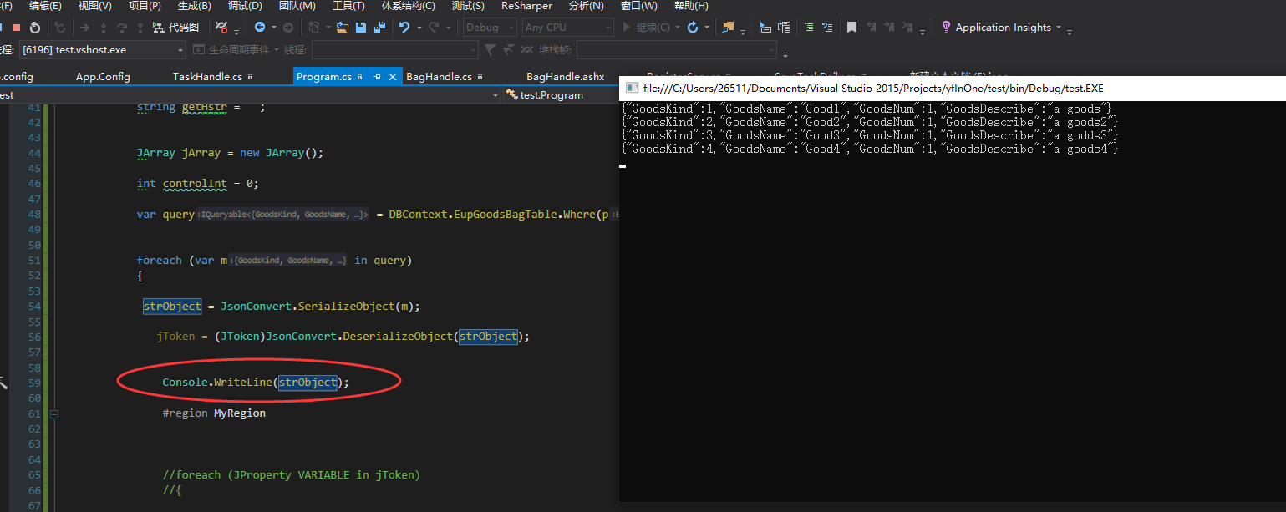
Task: Open undo history dropdown arrow
Action: [419, 28]
